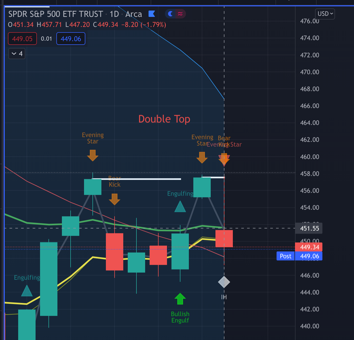Viewport: 354px width, 340px height.
Task: Click the Double Top red text label
Action: (x=164, y=119)
